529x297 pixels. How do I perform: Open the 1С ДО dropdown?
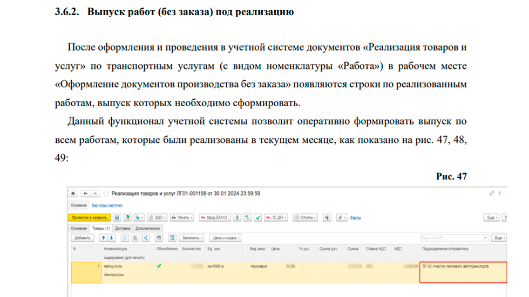(x=276, y=218)
